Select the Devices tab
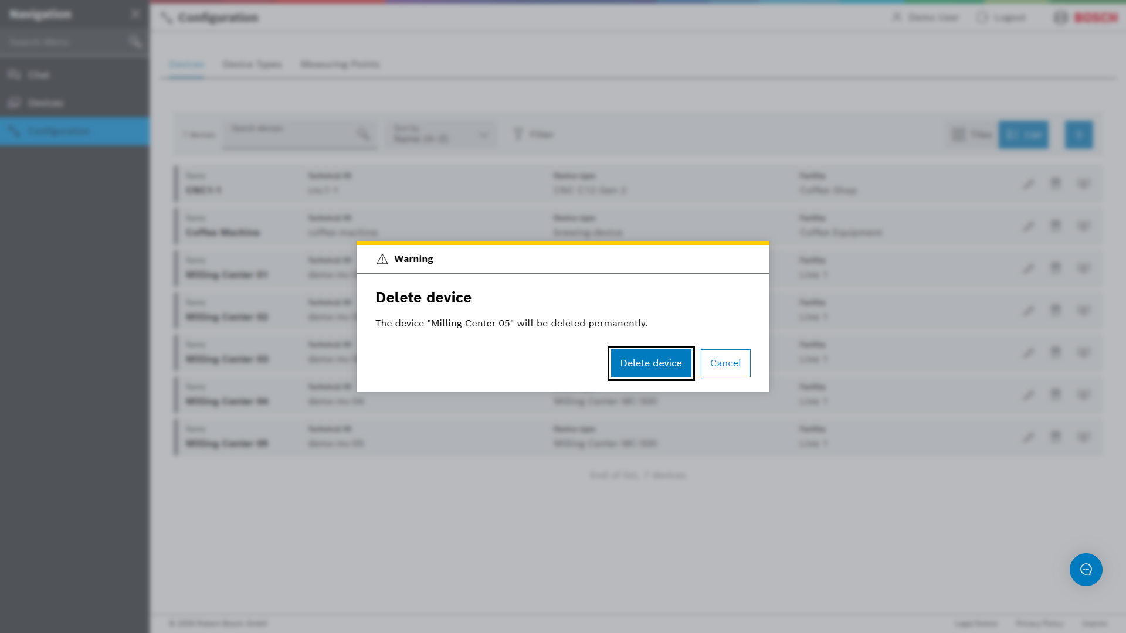The height and width of the screenshot is (633, 1126). coord(186,64)
